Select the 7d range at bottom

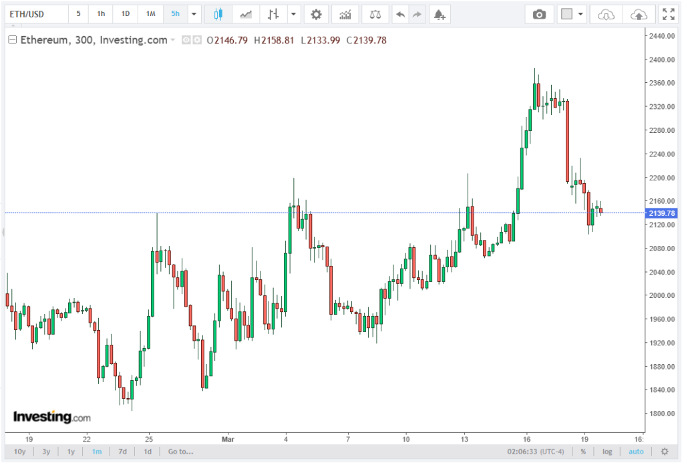point(122,452)
